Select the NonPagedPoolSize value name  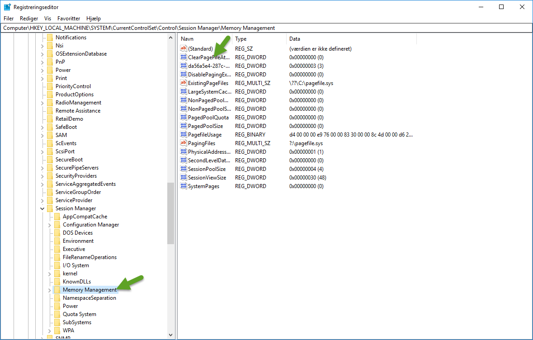pyautogui.click(x=209, y=109)
